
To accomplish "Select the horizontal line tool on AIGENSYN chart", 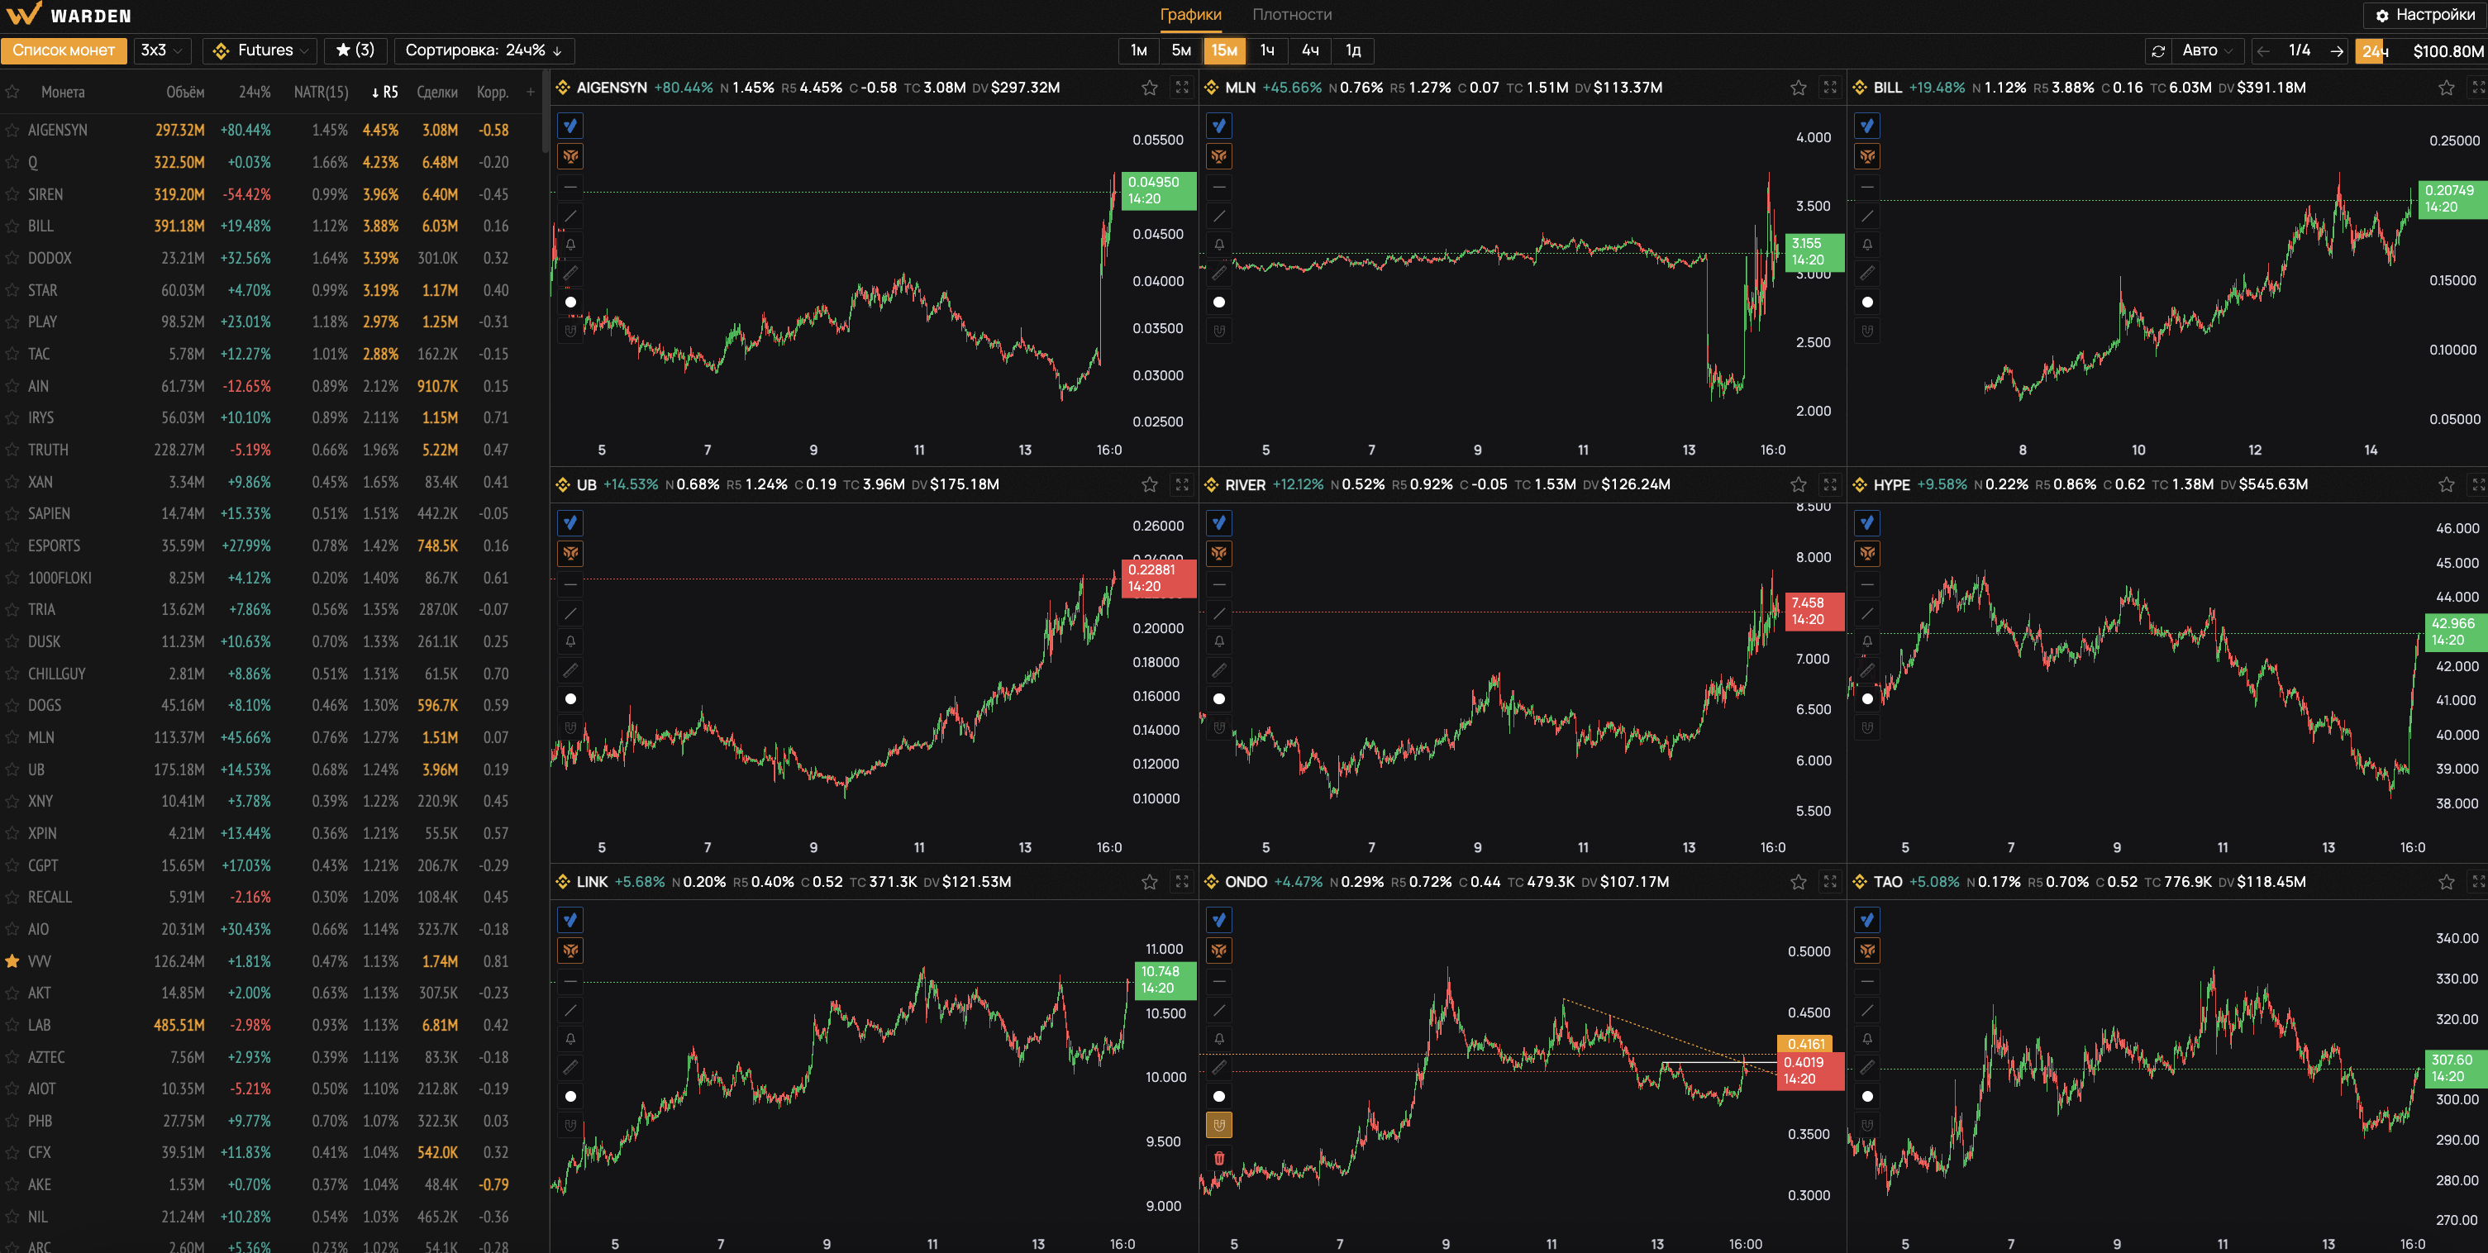I will click(x=571, y=187).
